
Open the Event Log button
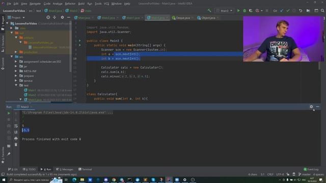pyautogui.click(x=311, y=169)
